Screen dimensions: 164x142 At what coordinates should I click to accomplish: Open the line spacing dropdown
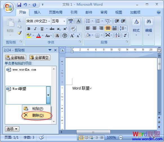[123, 28]
